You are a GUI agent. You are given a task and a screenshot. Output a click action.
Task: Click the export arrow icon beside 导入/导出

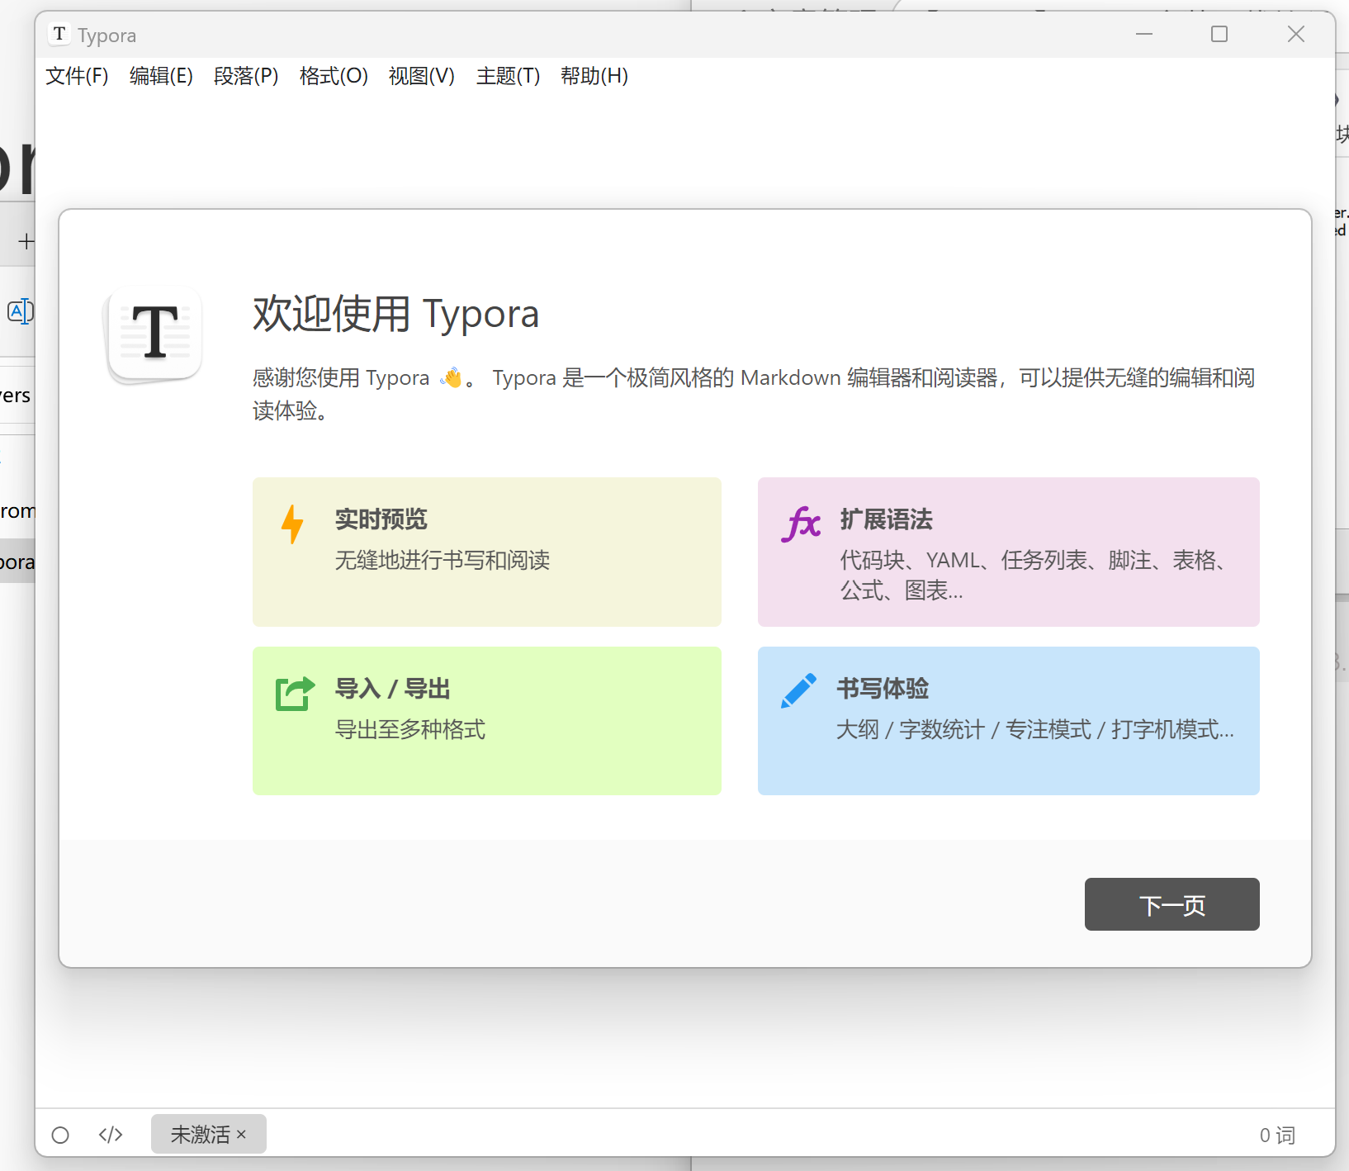[x=295, y=693]
